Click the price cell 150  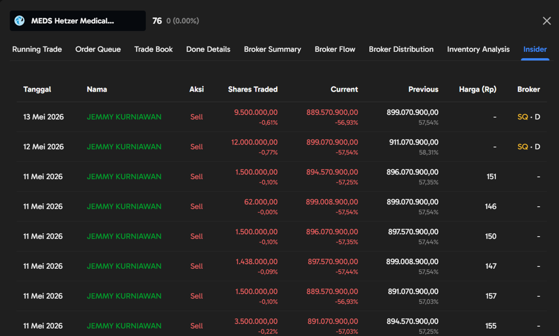point(491,237)
